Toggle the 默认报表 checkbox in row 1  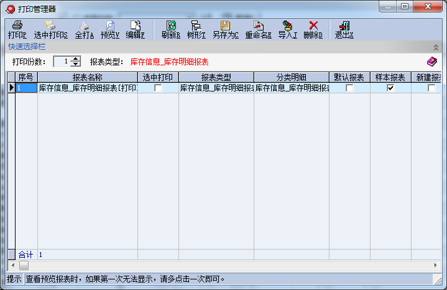(x=349, y=88)
